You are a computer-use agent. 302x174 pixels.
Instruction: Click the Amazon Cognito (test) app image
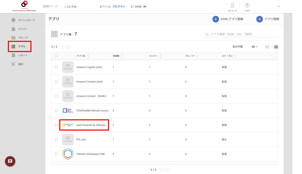tap(68, 67)
